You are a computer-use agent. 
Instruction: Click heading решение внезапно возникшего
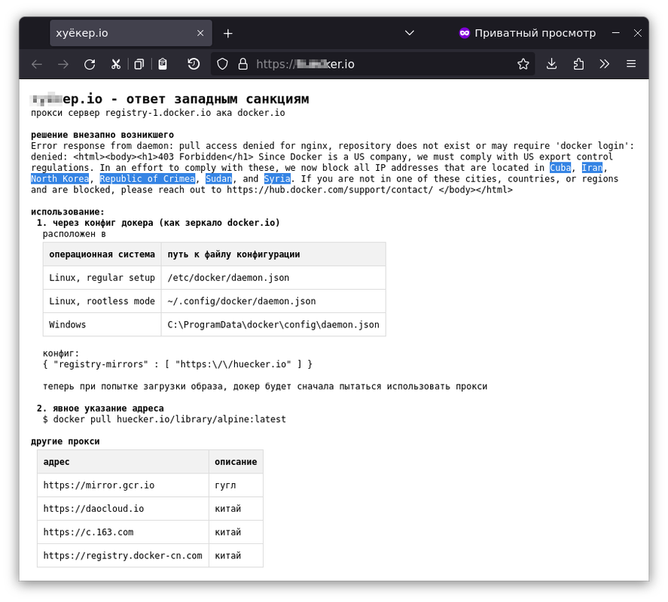(102, 135)
